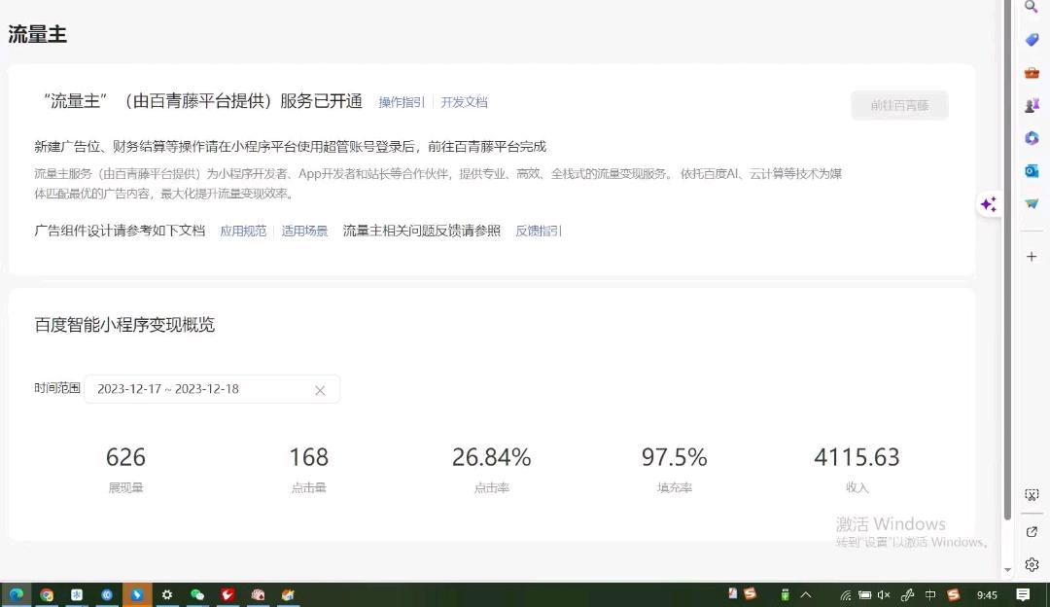Open the 适用场景 link
This screenshot has width=1050, height=607.
click(304, 232)
